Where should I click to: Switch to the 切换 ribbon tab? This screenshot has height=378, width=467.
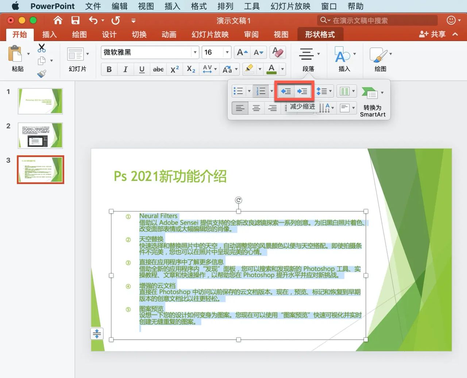coord(139,34)
